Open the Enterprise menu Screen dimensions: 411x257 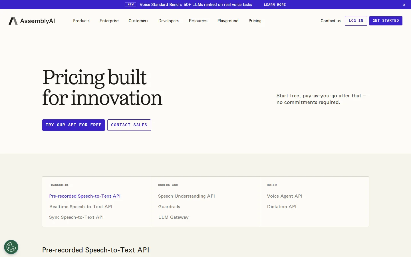pos(109,21)
